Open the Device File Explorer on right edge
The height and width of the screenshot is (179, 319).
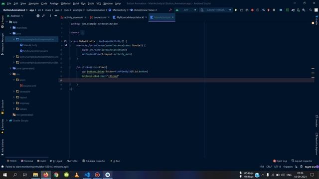[x=317, y=144]
